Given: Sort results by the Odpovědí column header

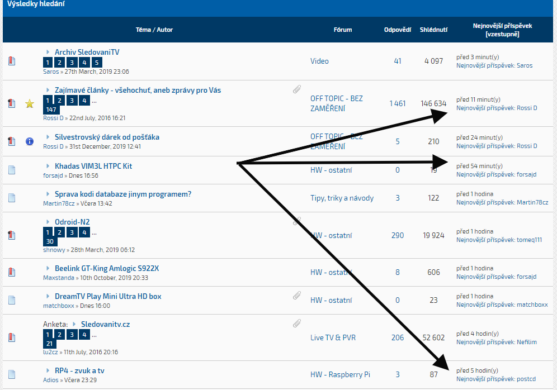Looking at the screenshot, I should (398, 30).
